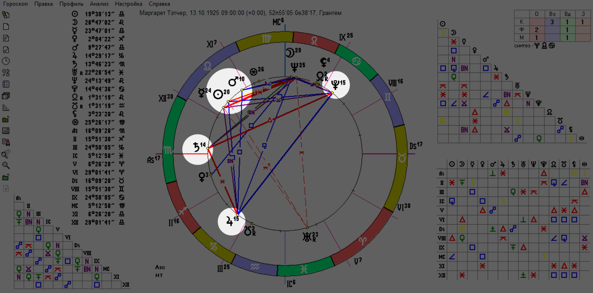Click the Saturn position 13°46'23" row

(98, 64)
